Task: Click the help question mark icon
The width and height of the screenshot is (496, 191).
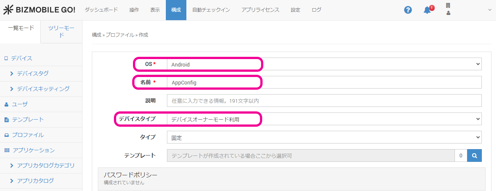Action: click(x=408, y=10)
